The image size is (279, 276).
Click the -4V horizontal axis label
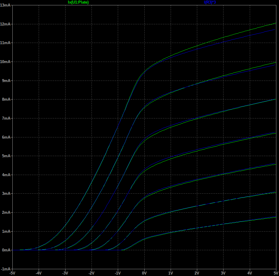click(x=39, y=273)
